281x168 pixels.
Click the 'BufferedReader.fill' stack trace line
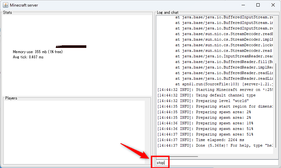coord(224,62)
